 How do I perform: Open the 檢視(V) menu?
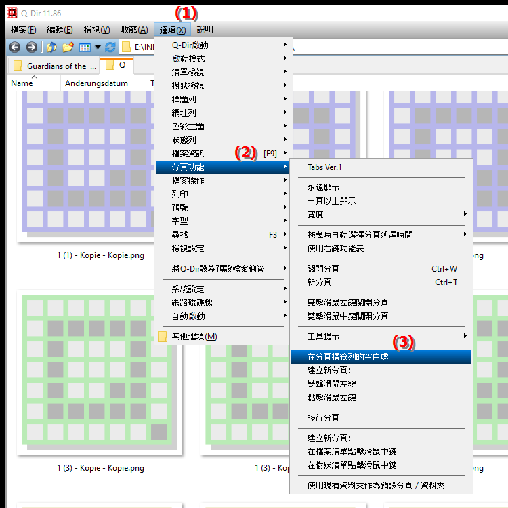pyautogui.click(x=97, y=30)
